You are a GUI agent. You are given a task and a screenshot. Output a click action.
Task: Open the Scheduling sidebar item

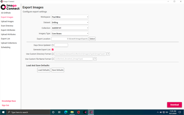click(6, 47)
